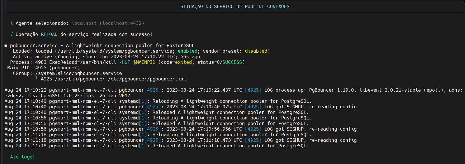The height and width of the screenshot is (164, 465).
Task: Click the $MAINPID variable text
Action: click(x=144, y=62)
